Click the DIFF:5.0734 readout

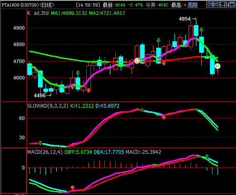[78, 152]
